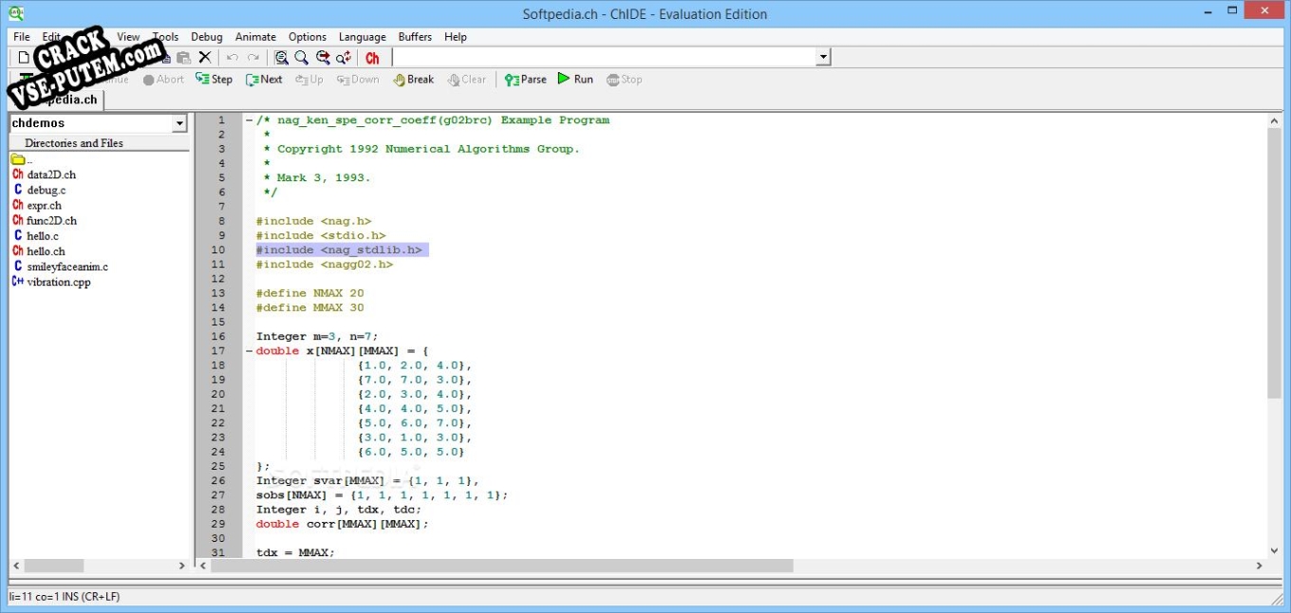
Task: Open the View menu
Action: coord(128,37)
